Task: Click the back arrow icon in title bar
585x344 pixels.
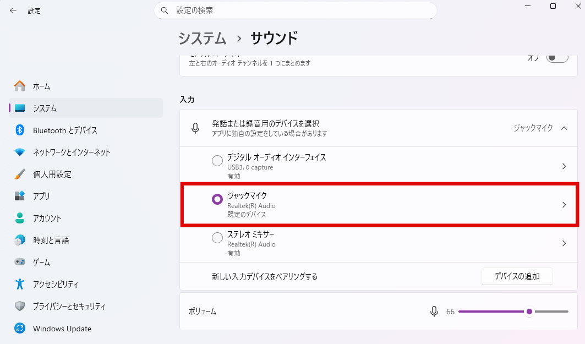Action: click(x=13, y=10)
